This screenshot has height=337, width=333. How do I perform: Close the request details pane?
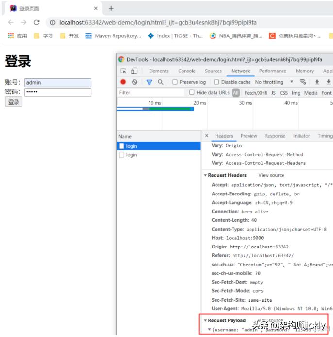(207, 136)
